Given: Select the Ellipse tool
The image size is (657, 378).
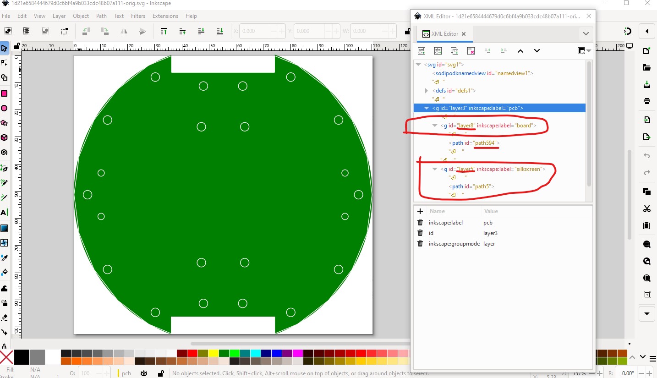Looking at the screenshot, I should pyautogui.click(x=4, y=108).
